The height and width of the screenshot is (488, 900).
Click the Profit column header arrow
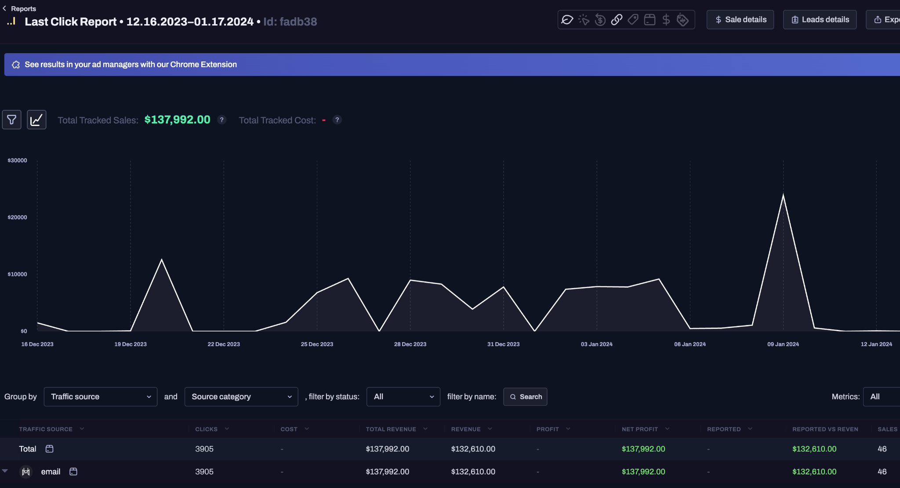point(568,429)
